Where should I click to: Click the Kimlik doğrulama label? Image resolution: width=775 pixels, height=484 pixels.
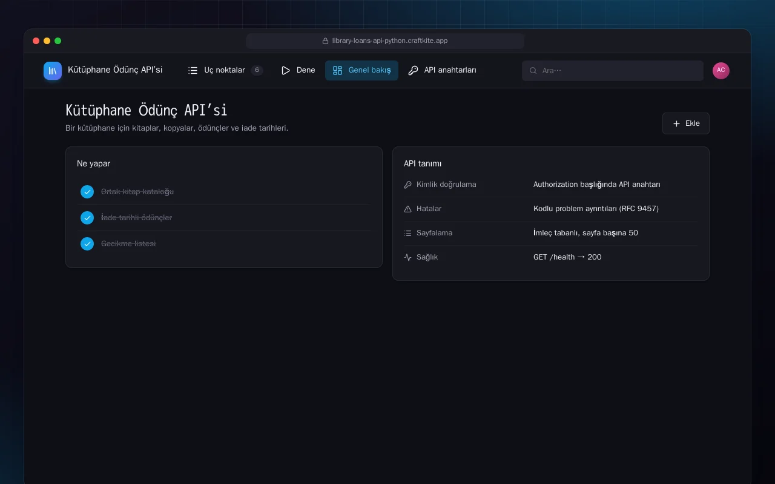coord(446,185)
